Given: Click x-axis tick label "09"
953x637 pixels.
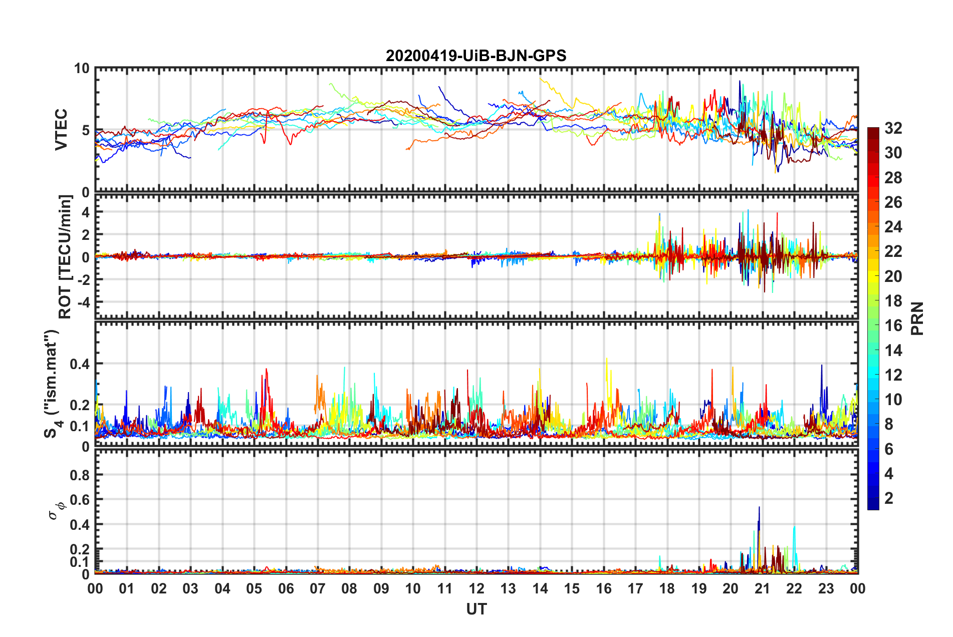Looking at the screenshot, I should click(x=381, y=588).
